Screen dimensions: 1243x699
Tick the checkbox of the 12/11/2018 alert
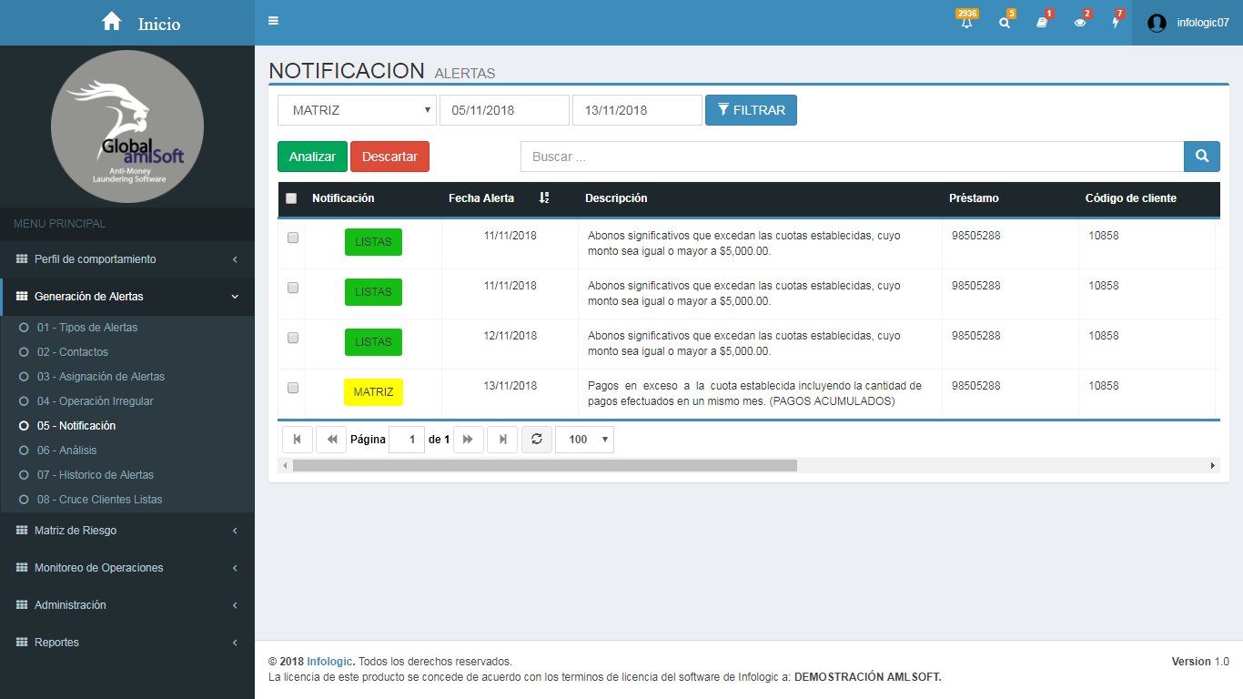point(293,338)
